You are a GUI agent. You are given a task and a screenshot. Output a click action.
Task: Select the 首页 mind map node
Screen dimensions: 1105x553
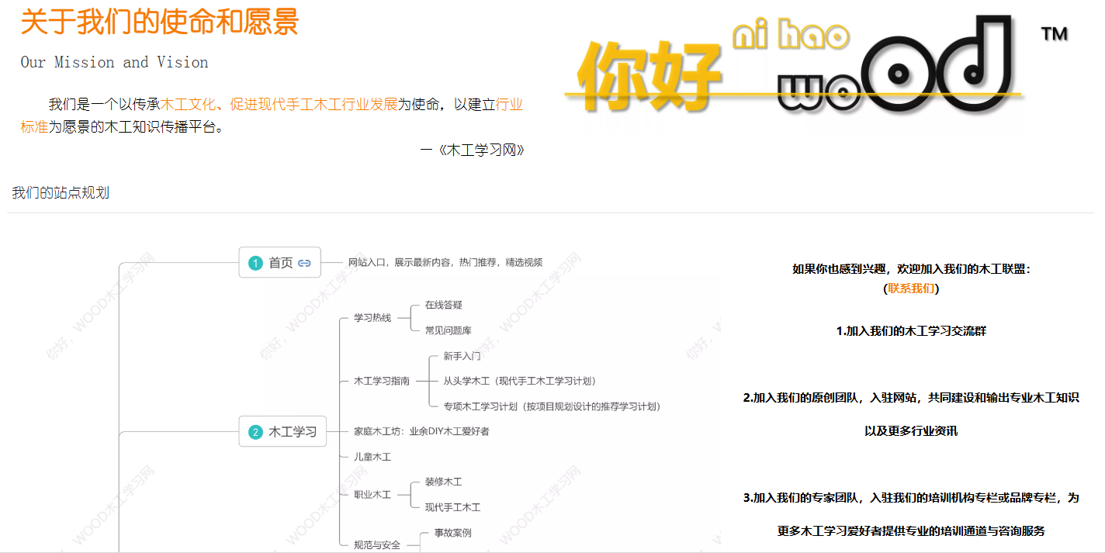(280, 263)
